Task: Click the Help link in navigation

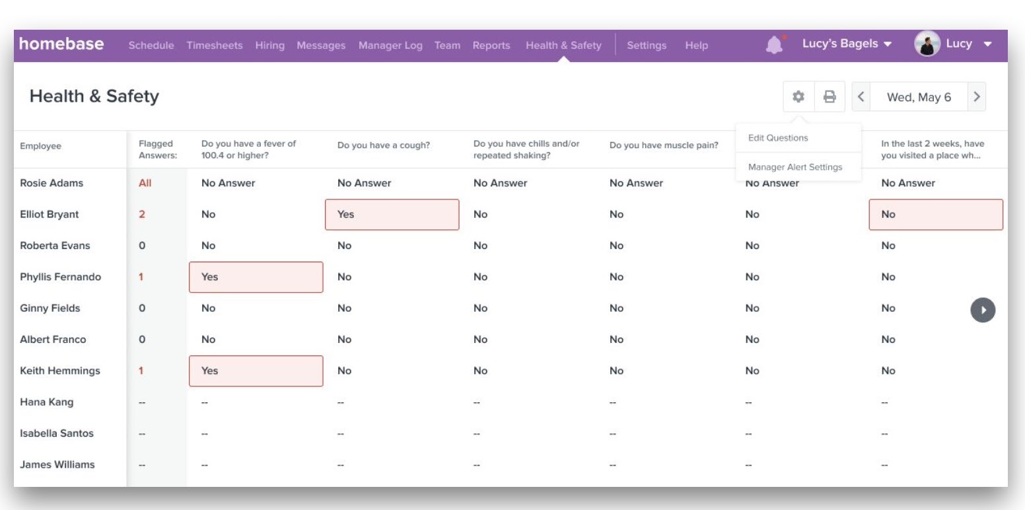Action: pyautogui.click(x=696, y=46)
